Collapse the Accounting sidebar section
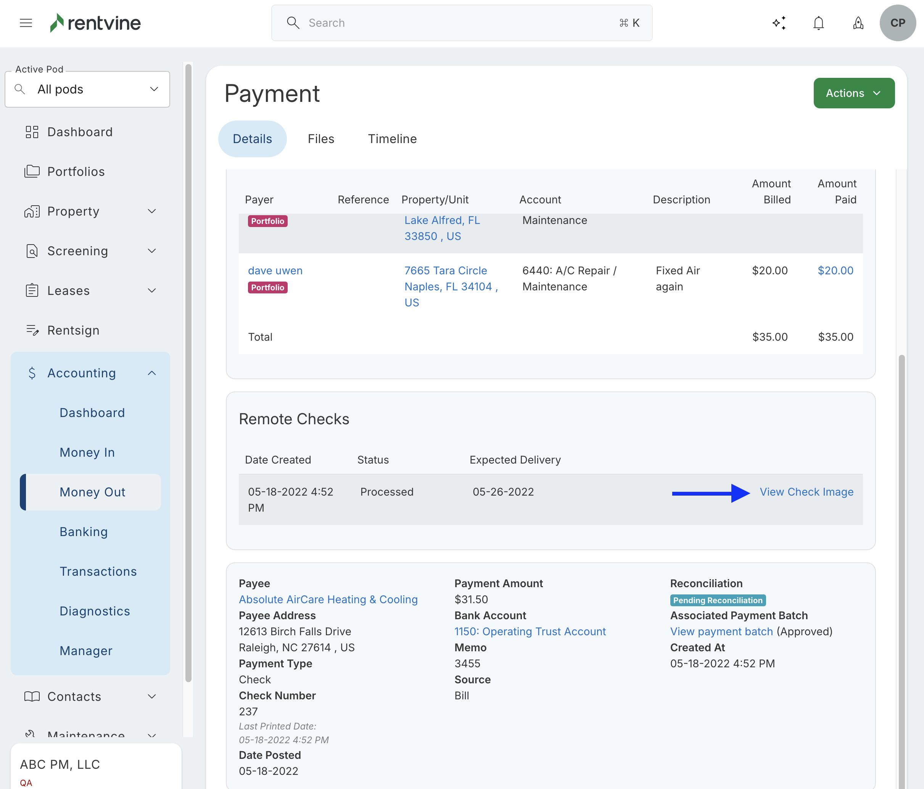The width and height of the screenshot is (924, 789). click(151, 373)
